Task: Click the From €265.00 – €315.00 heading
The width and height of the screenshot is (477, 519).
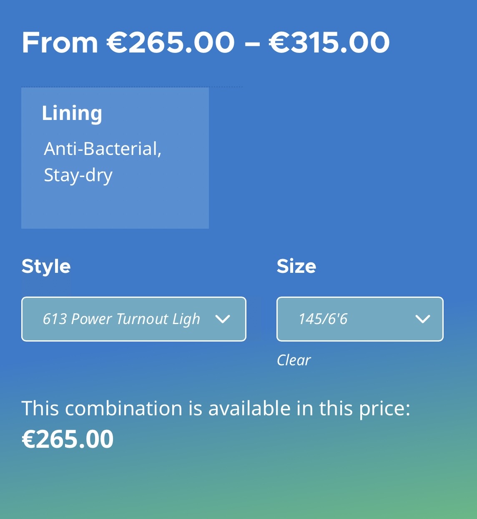Action: coord(206,42)
